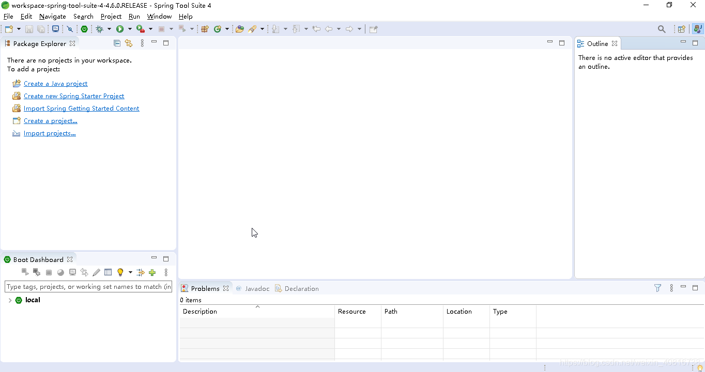The width and height of the screenshot is (705, 372).
Task: Click the New Java Class icon
Action: point(218,29)
